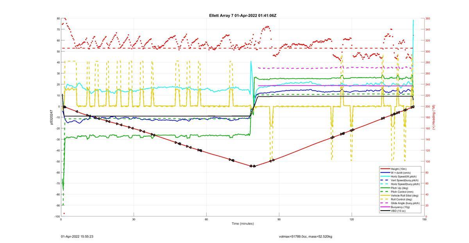Viewport: 469px width, 243px height.
Task: Click the right heading axis tick "200"
Action: pos(428,106)
